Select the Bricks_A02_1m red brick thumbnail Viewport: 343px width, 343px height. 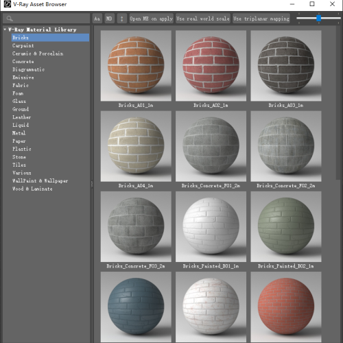(211, 66)
